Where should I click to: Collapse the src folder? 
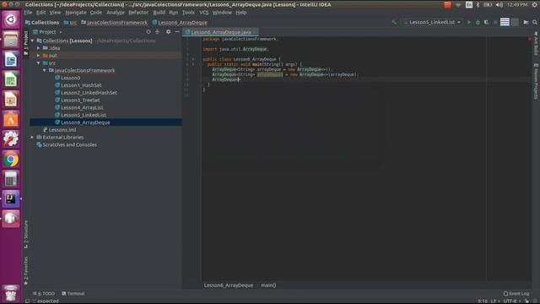(39, 63)
